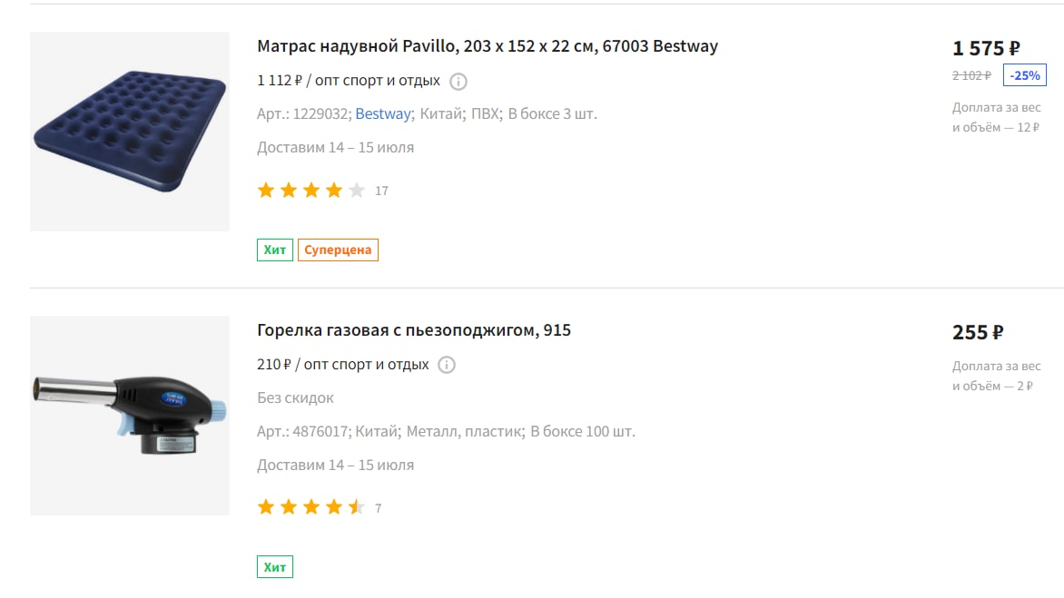Click info icon next to mattress wholesale price
Image resolution: width=1064 pixels, height=598 pixels.
pyautogui.click(x=458, y=82)
